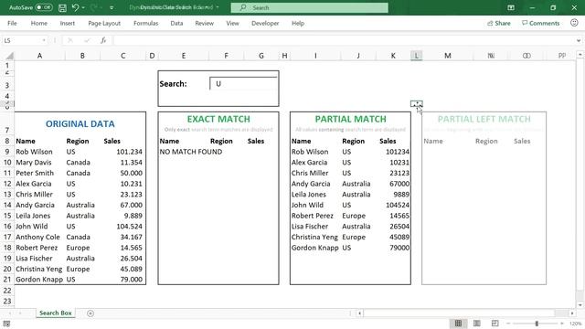
Task: Open the Customize Quick Access Toolbar dropdown
Action: (x=112, y=7)
